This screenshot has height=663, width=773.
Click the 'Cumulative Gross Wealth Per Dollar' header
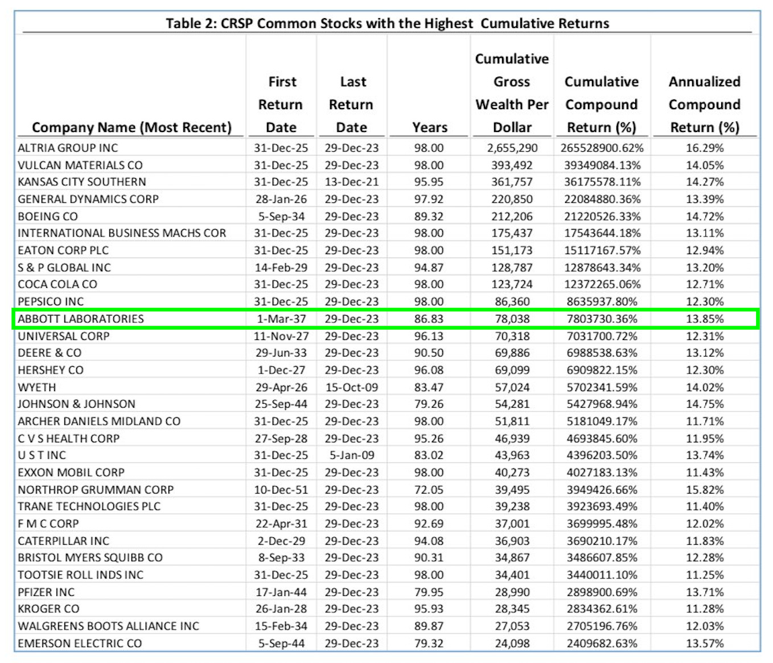pyautogui.click(x=512, y=93)
